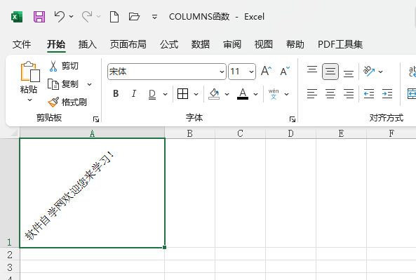Open fill color palette arrow
Screen dimensions: 416x280
227,94
